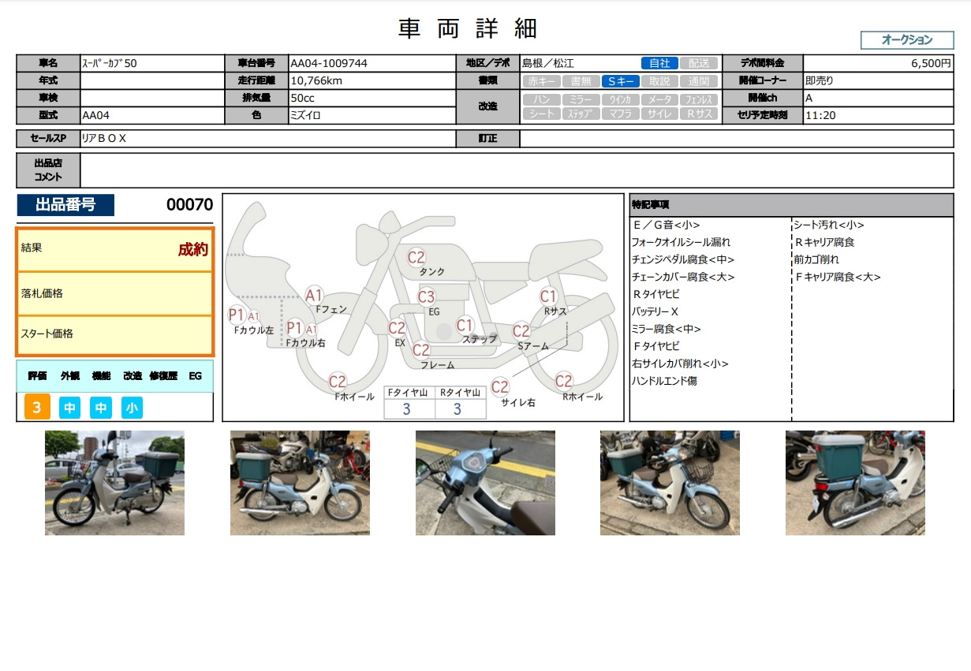Click the Rタイヤ山 value 3
The width and height of the screenshot is (971, 671).
click(457, 409)
